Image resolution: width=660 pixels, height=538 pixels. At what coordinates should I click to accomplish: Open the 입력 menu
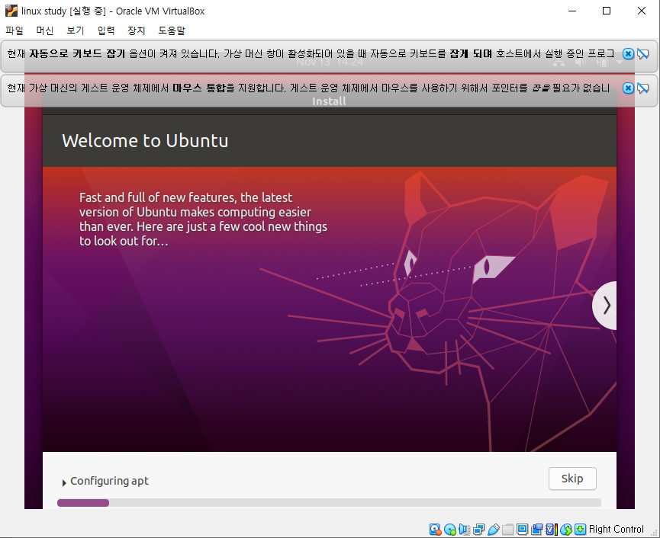tap(106, 30)
